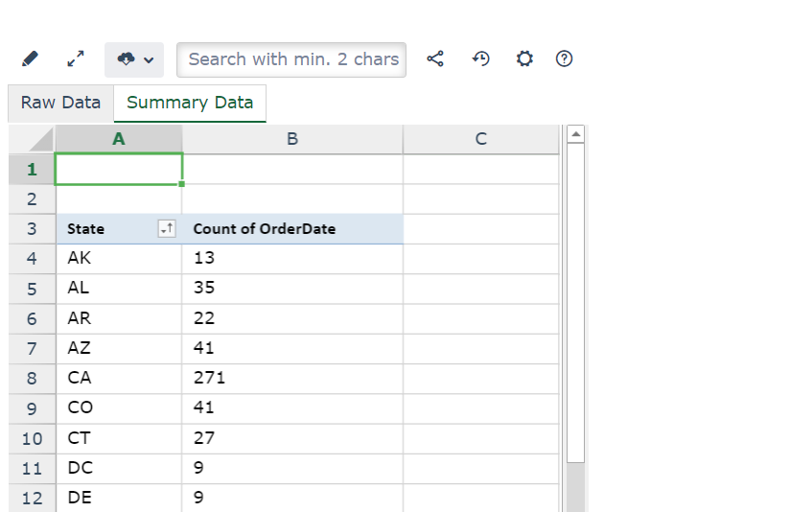The height and width of the screenshot is (512, 790).
Task: Select row 6 header
Action: click(33, 318)
